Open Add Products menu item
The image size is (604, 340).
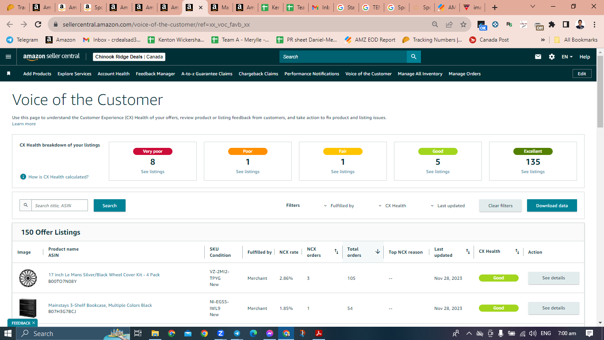37,73
